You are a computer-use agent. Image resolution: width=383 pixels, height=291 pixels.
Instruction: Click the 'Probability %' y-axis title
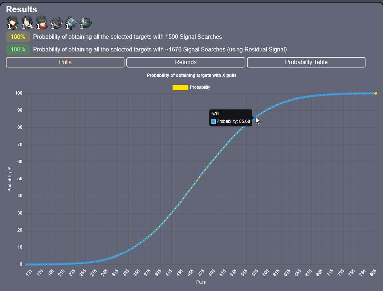[9, 179]
